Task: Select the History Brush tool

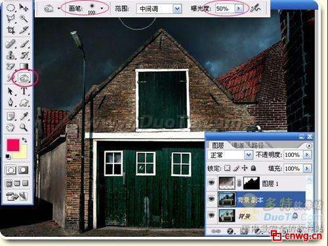Action: pyautogui.click(x=24, y=55)
